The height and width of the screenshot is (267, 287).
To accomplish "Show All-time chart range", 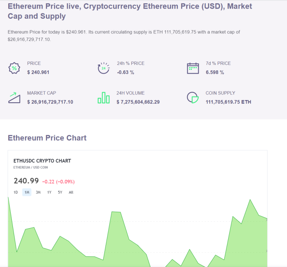I will [x=71, y=192].
